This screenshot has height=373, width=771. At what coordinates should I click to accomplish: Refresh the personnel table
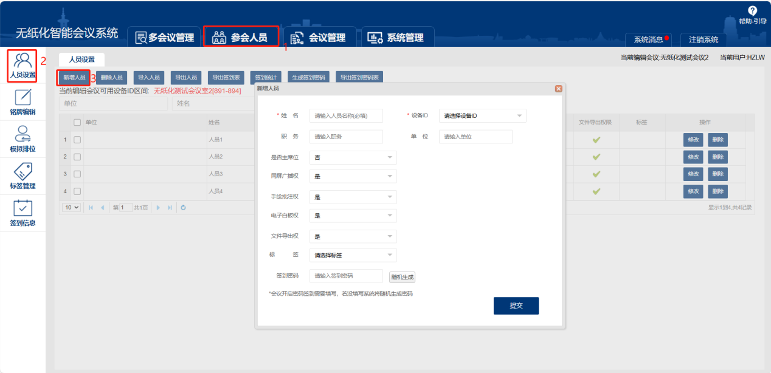pyautogui.click(x=183, y=207)
